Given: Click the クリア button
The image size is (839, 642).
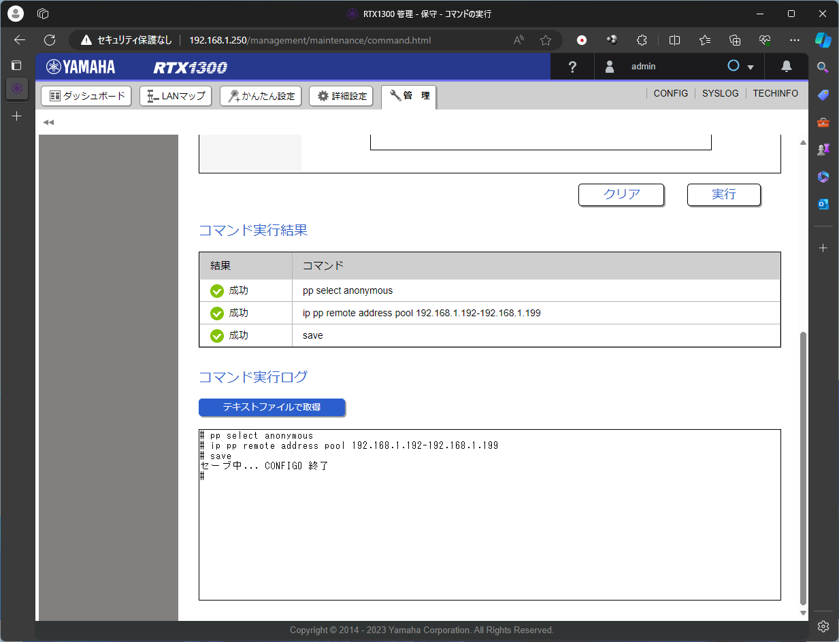Looking at the screenshot, I should tap(621, 195).
